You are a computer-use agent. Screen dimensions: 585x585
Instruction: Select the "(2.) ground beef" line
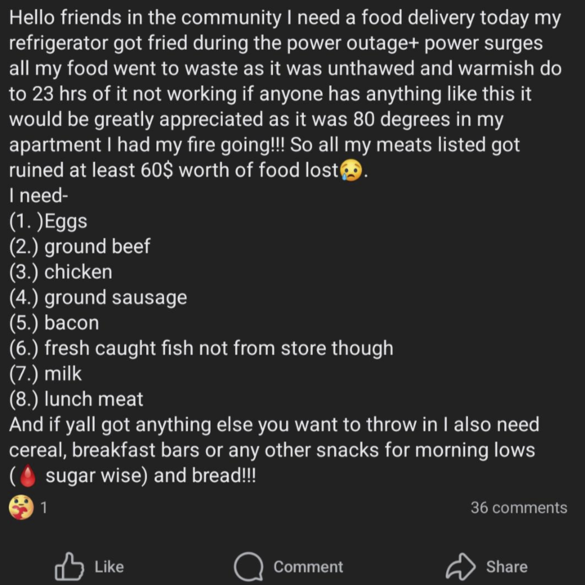(79, 246)
